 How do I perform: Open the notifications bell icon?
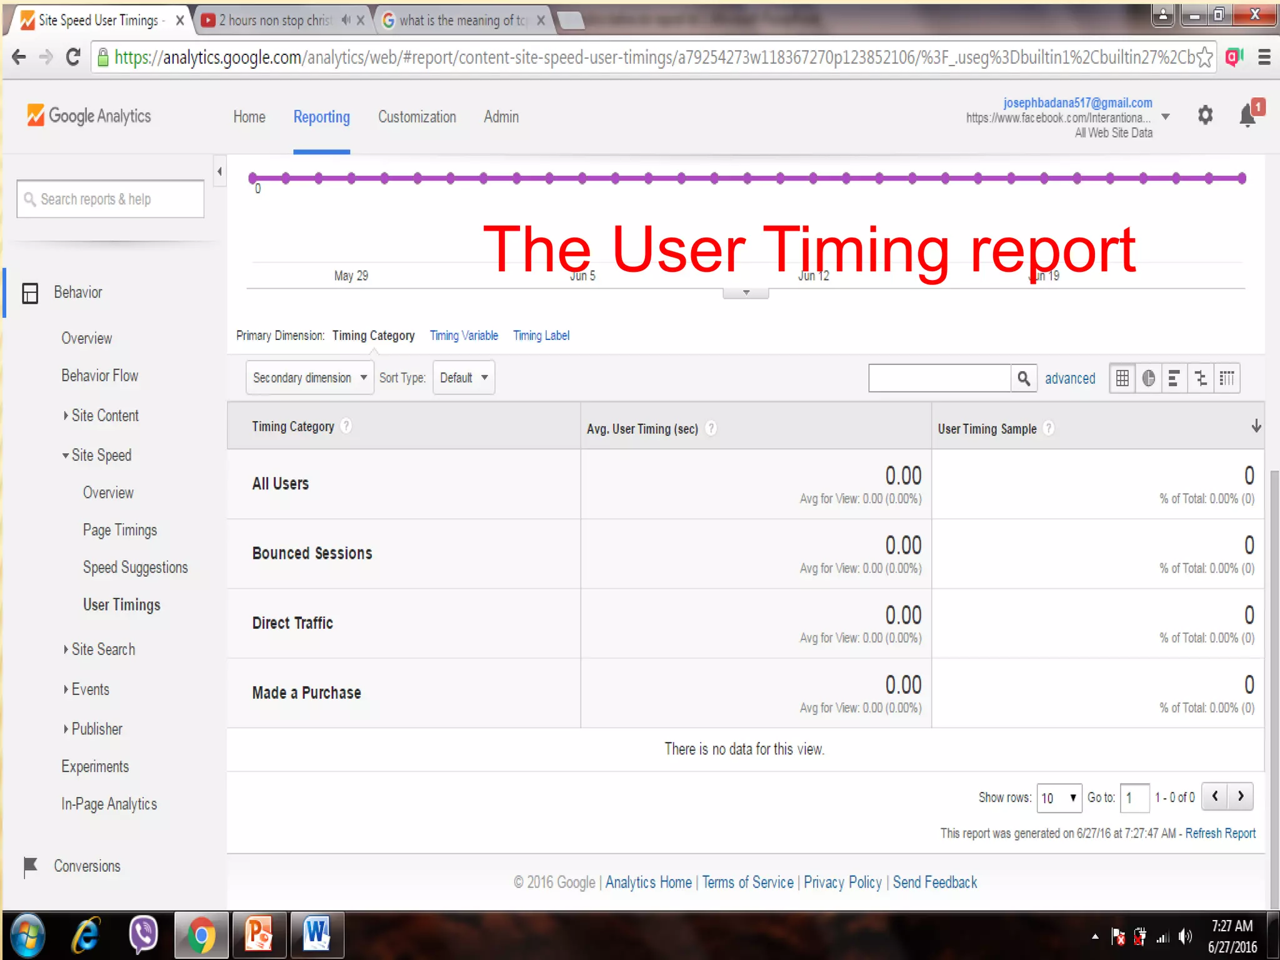click(x=1247, y=116)
